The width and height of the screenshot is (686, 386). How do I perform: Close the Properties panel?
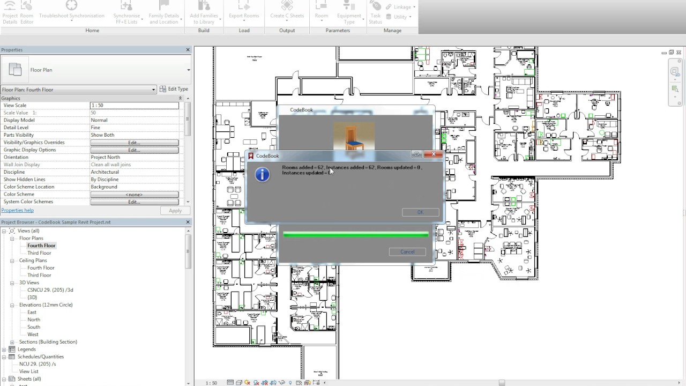point(188,50)
